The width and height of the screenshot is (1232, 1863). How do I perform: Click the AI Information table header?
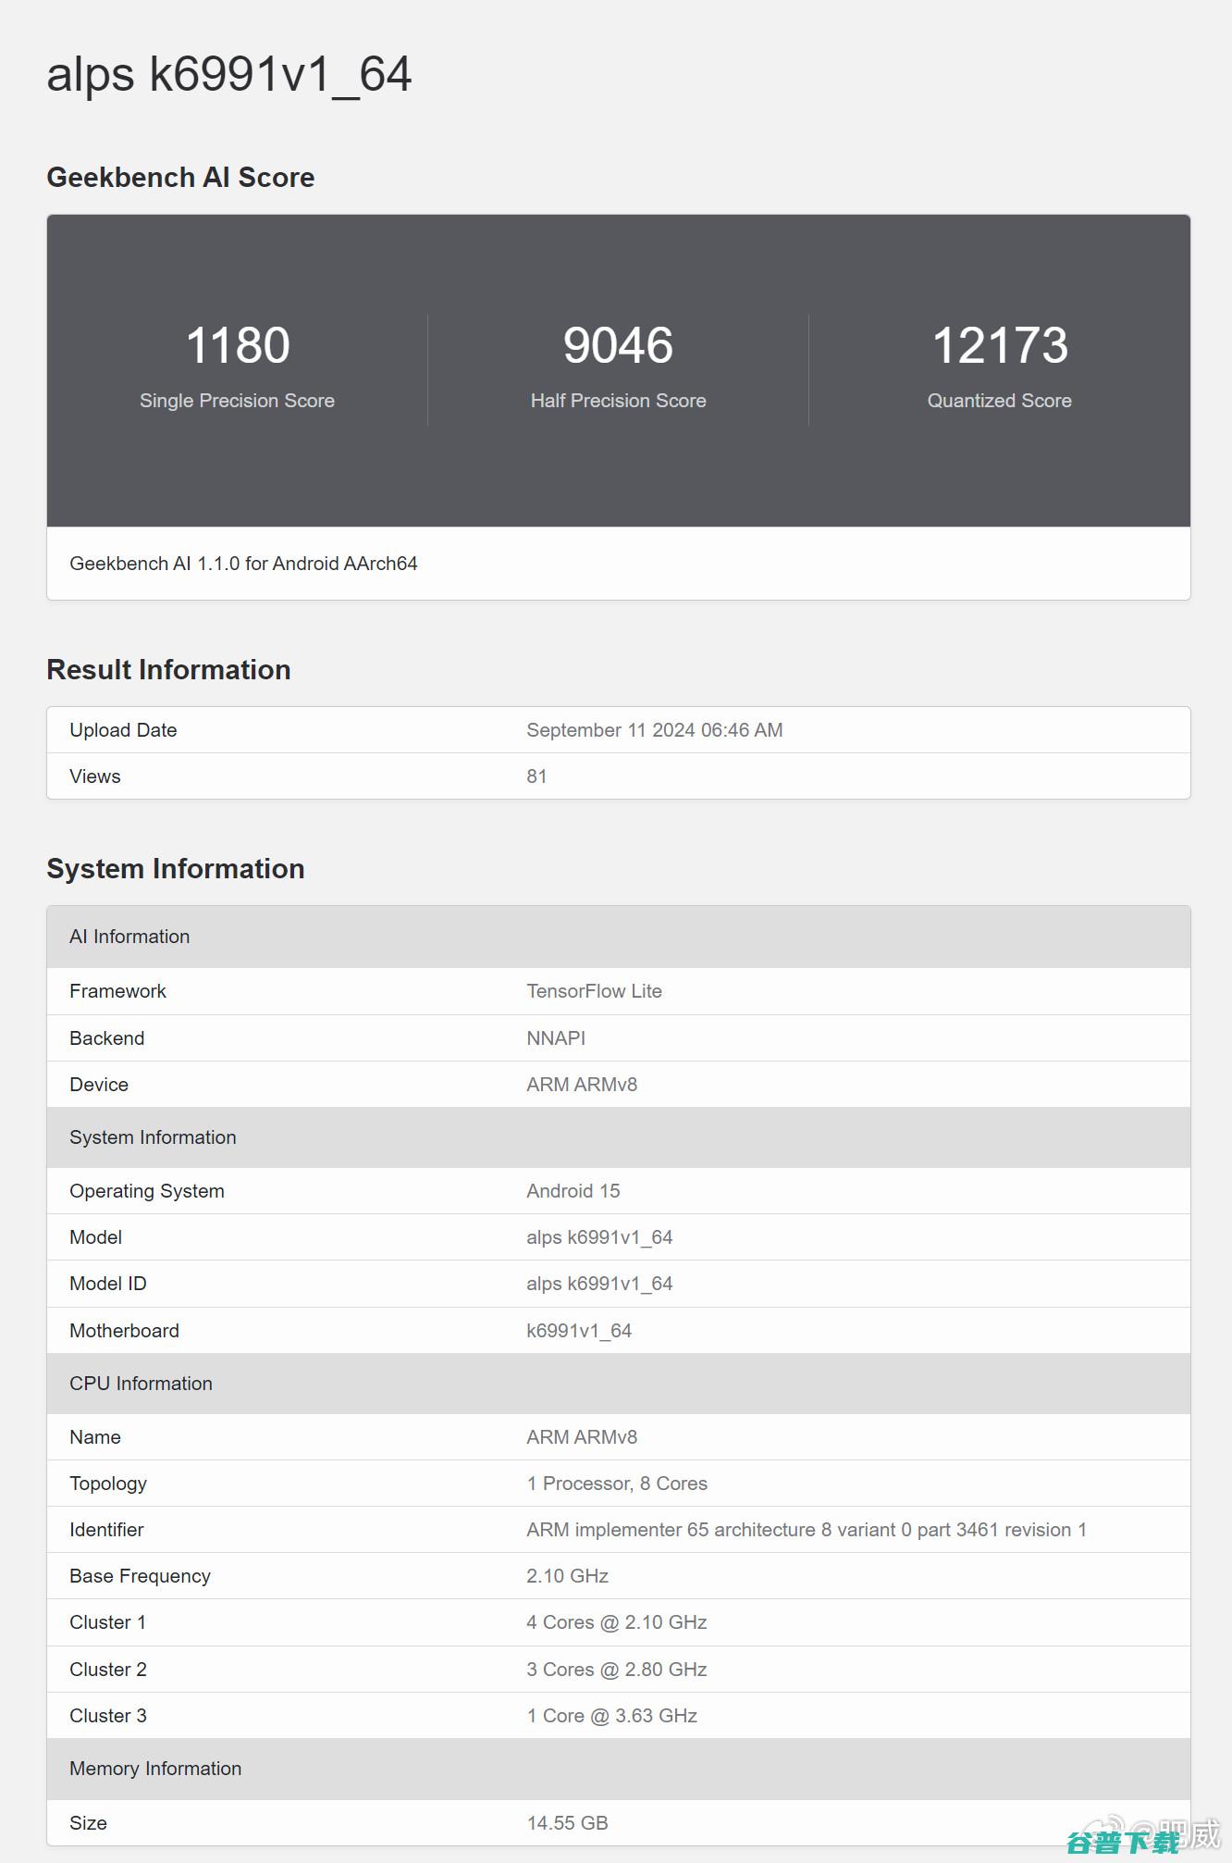point(618,937)
